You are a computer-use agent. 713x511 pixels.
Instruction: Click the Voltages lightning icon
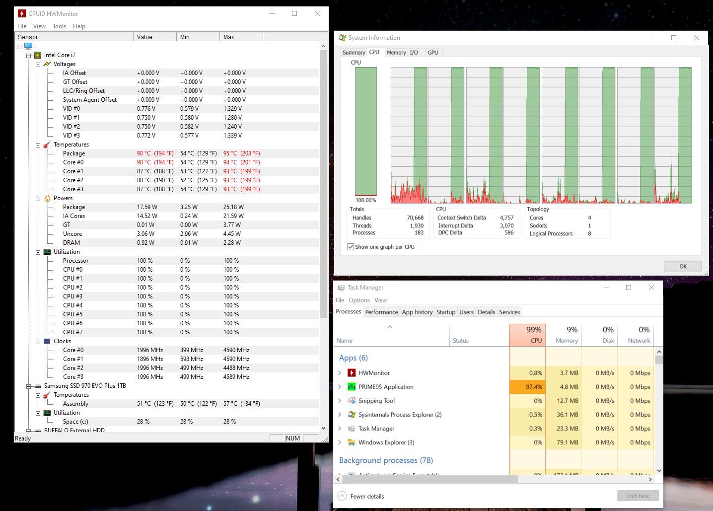click(x=47, y=64)
